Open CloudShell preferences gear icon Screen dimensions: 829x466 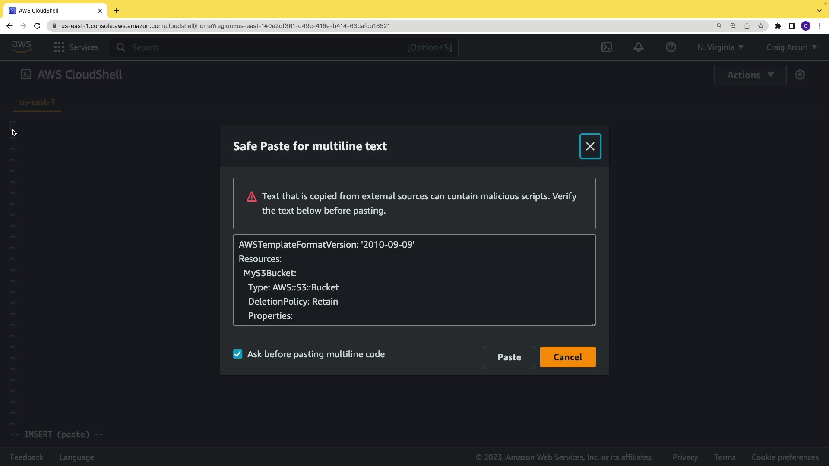pyautogui.click(x=800, y=75)
